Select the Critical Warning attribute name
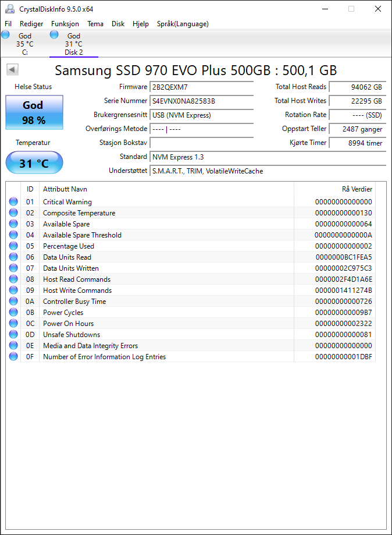Image resolution: width=392 pixels, height=535 pixels. 67,202
